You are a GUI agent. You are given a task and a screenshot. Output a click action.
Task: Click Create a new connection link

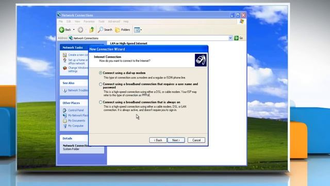tap(78, 55)
